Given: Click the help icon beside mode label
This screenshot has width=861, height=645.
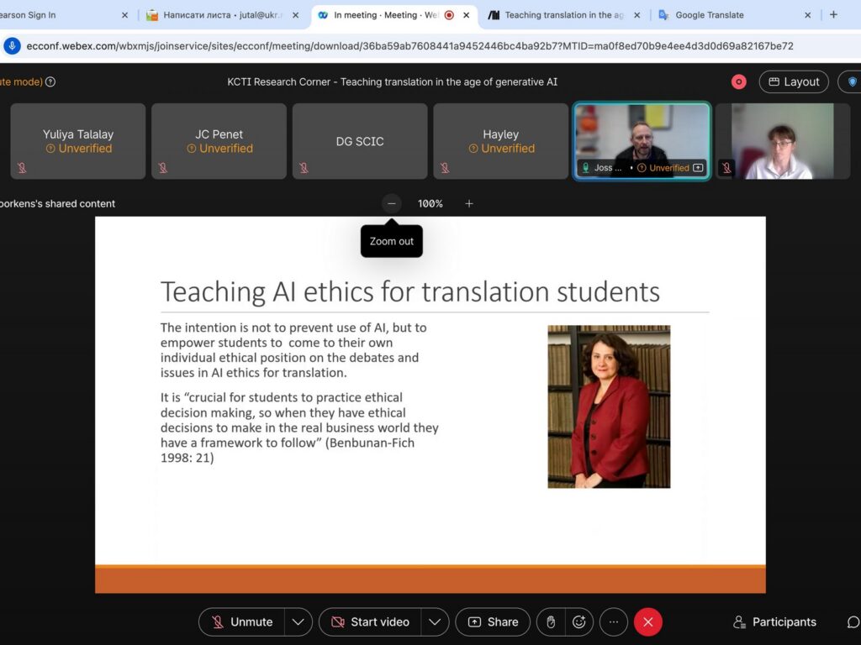Looking at the screenshot, I should (50, 81).
